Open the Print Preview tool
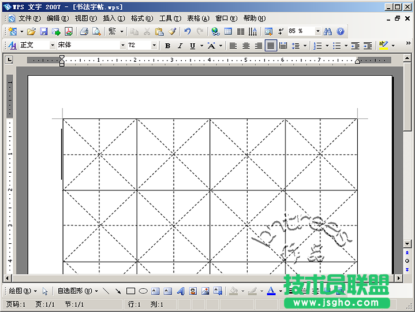 (96, 31)
